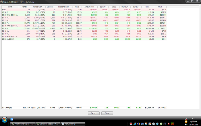Select the $0.02 NL ZOOM row
Viewport: 201px width, 126px height.
[x=84, y=39]
